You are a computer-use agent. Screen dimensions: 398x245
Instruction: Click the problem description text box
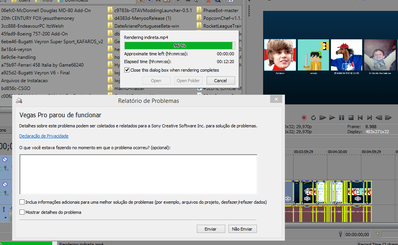[138, 174]
